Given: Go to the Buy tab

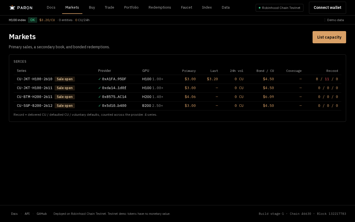Looking at the screenshot, I should pos(92,7).
